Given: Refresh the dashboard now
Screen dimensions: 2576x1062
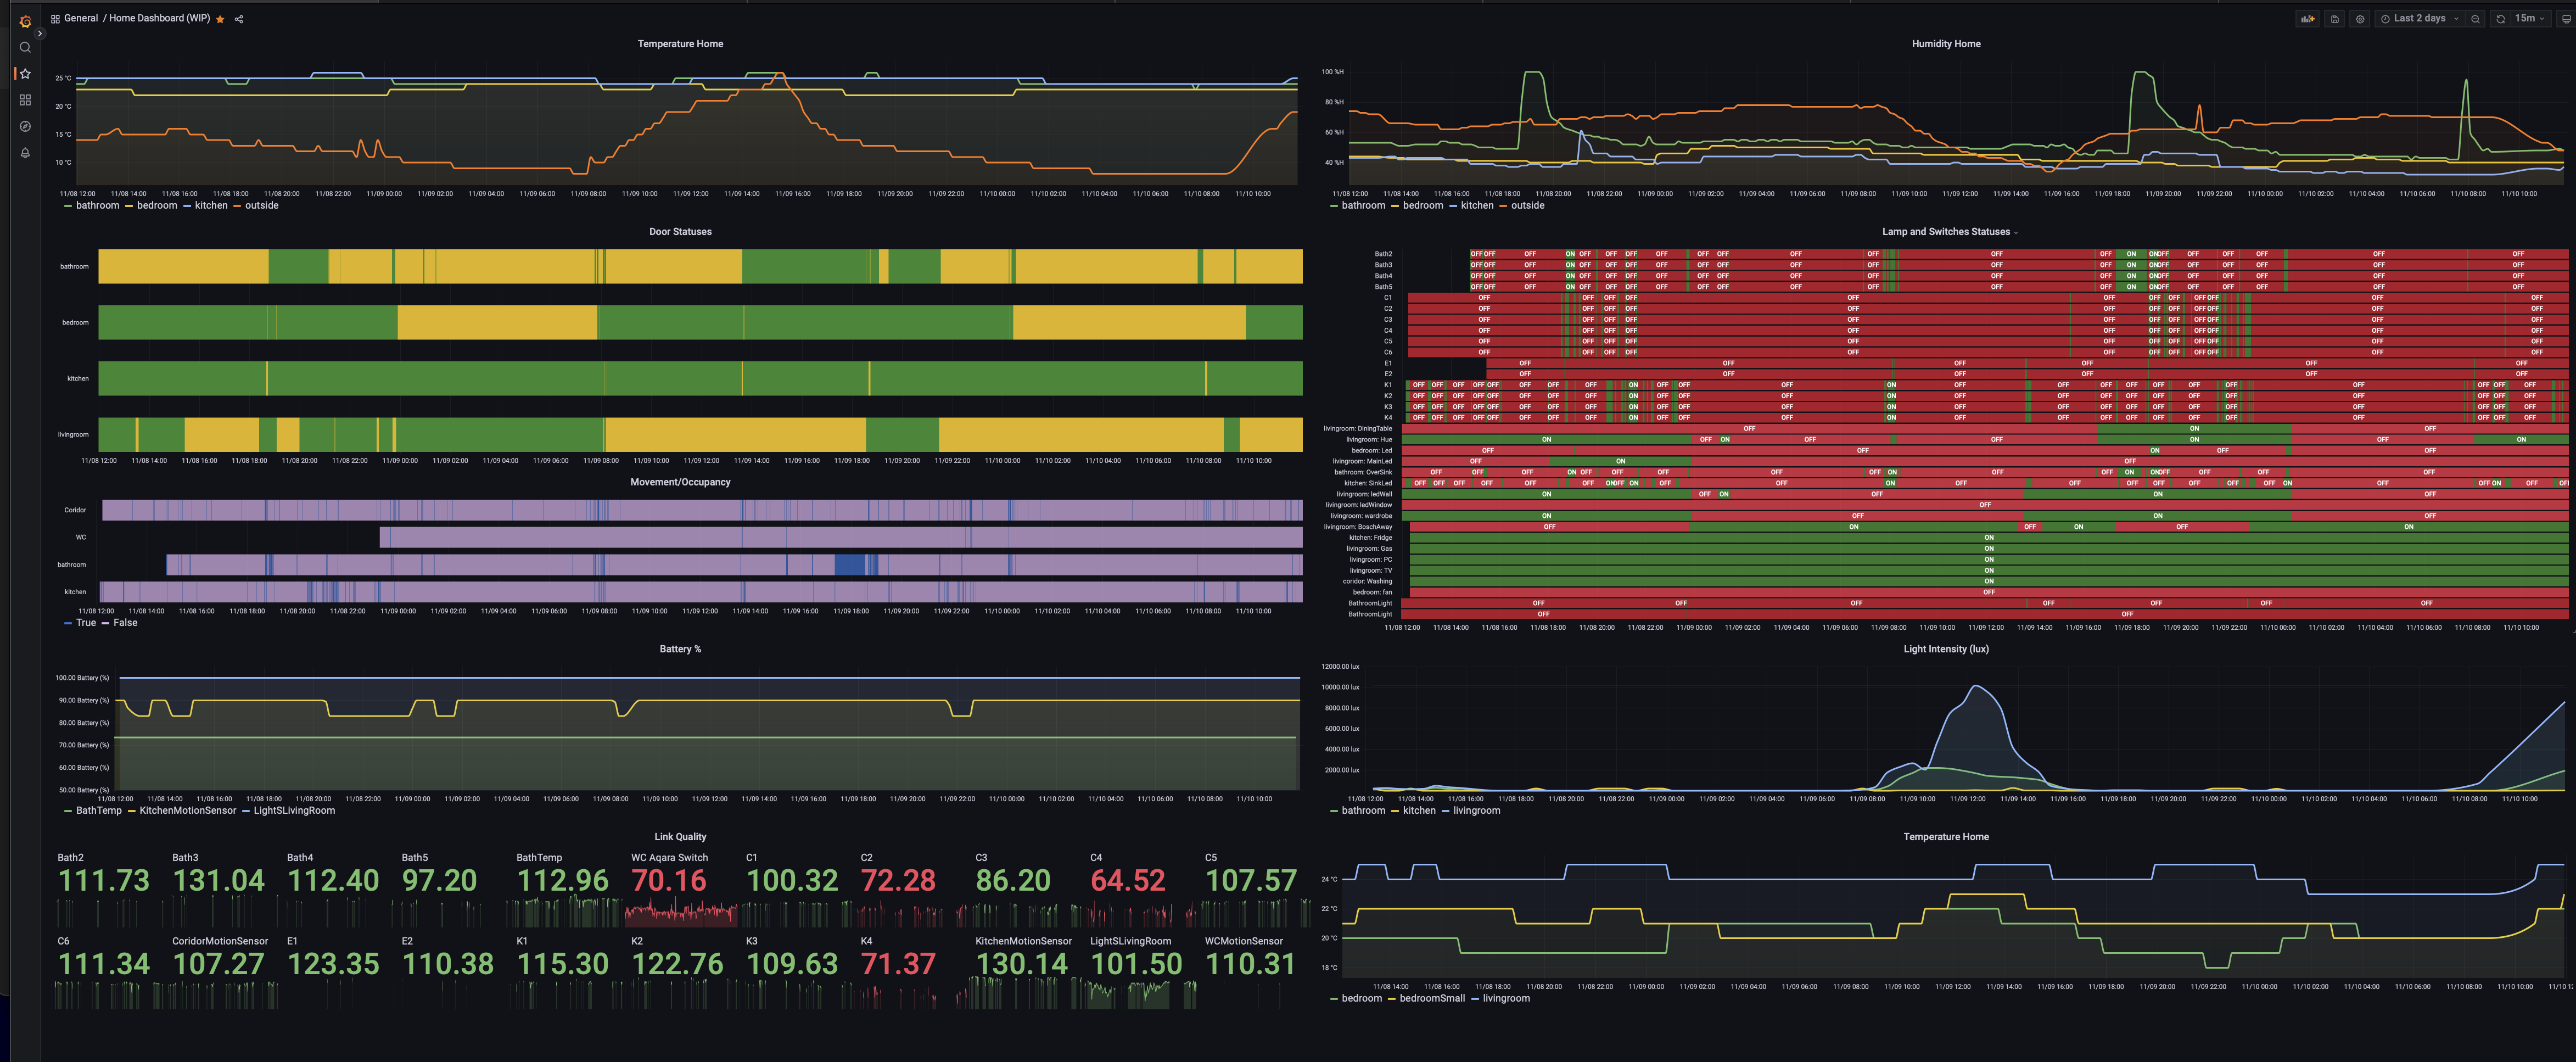Looking at the screenshot, I should (x=2501, y=18).
